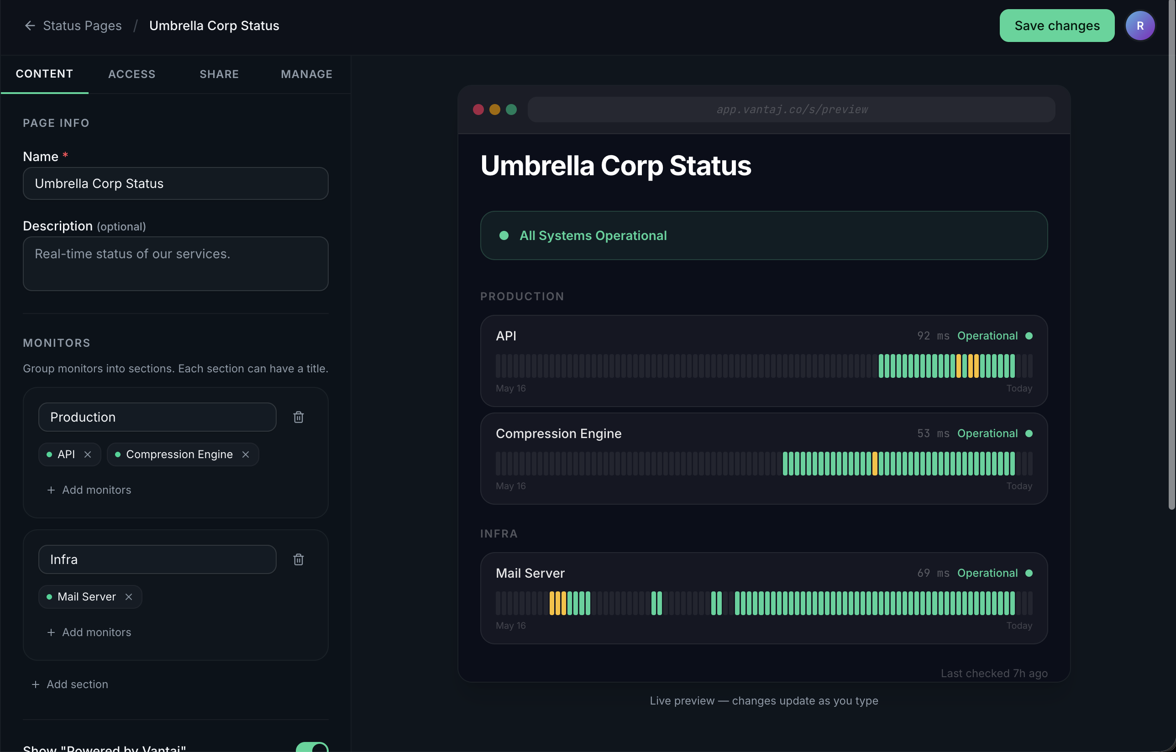Click the green dot in preview window
The width and height of the screenshot is (1176, 752).
(x=511, y=110)
